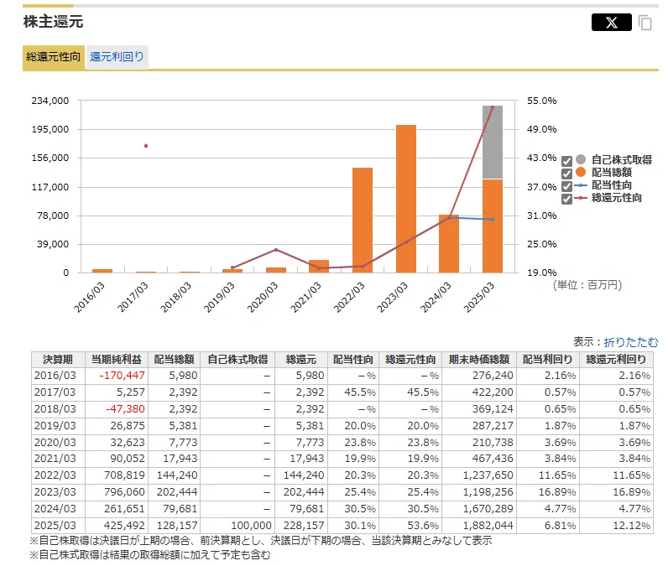Share chart via the X button
668x566 pixels.
pyautogui.click(x=611, y=22)
